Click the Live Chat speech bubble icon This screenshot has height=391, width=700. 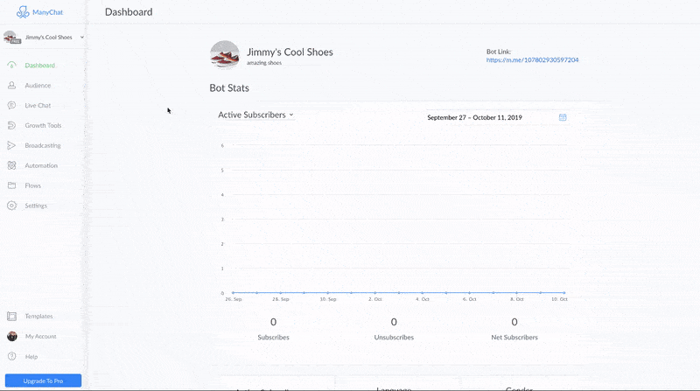click(x=11, y=106)
